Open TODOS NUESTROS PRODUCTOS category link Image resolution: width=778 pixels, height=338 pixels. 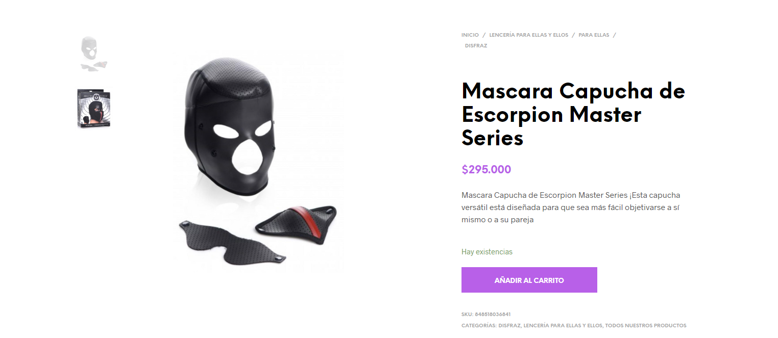pos(646,325)
